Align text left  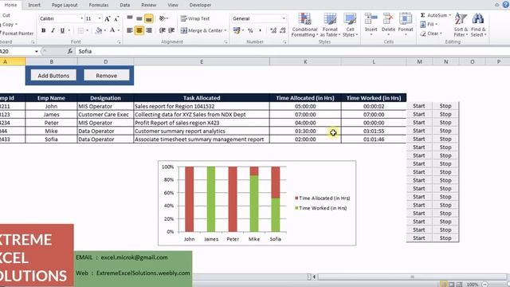pos(130,30)
